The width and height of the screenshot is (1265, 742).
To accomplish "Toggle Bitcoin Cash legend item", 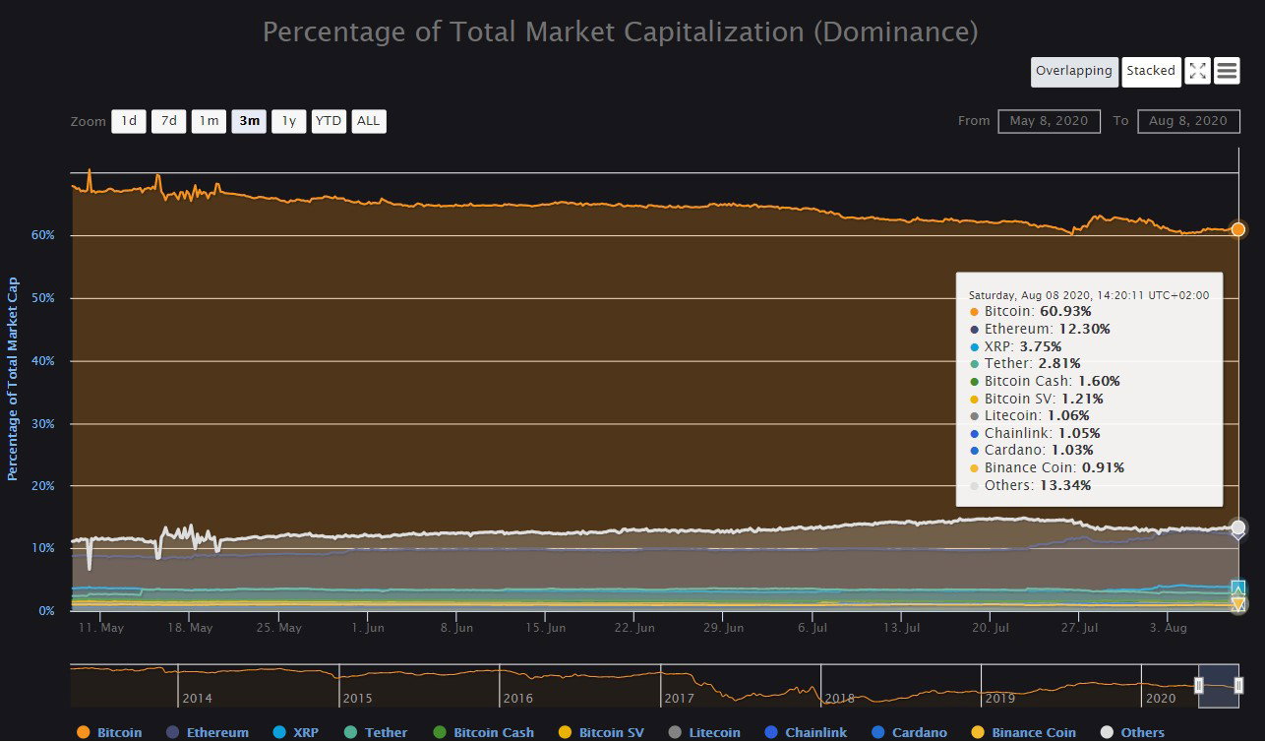I will (483, 732).
